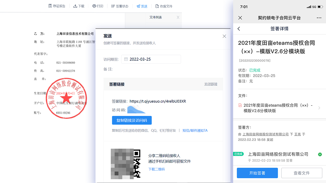Click the signing link URL text

158,101
